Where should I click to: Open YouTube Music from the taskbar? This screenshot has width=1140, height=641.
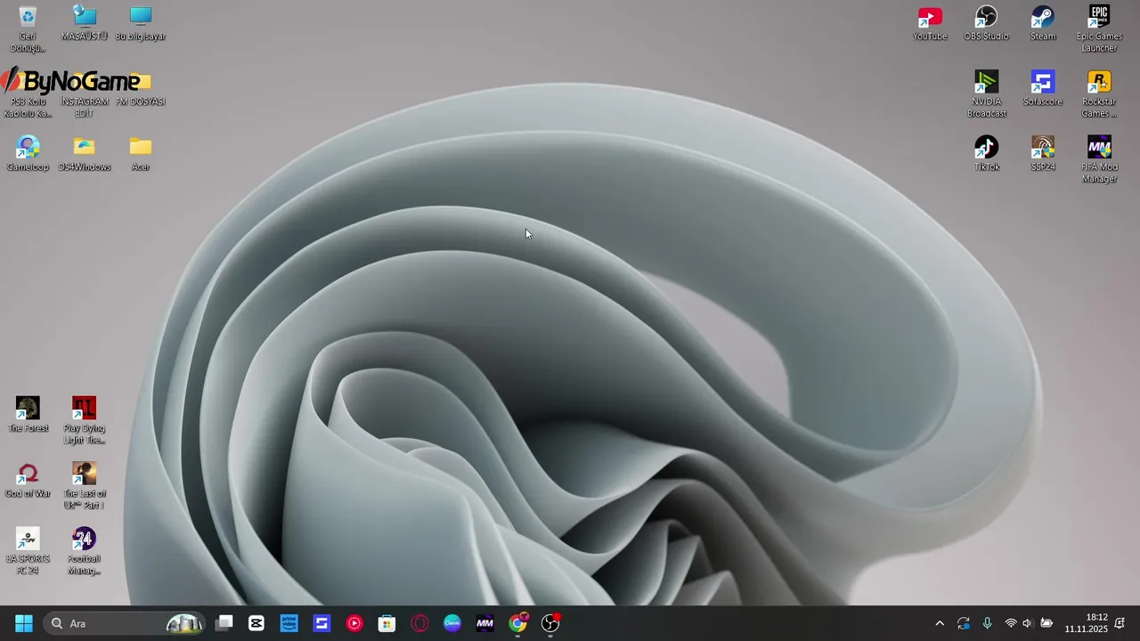coord(354,623)
